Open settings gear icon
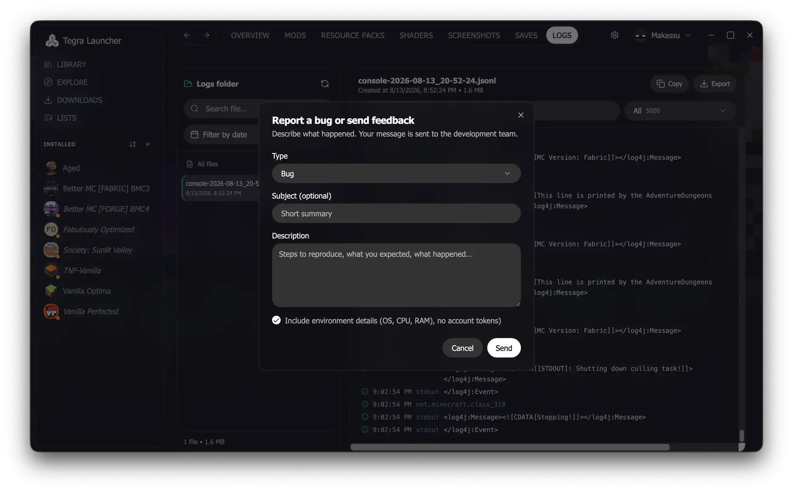This screenshot has height=492, width=793. tap(615, 36)
